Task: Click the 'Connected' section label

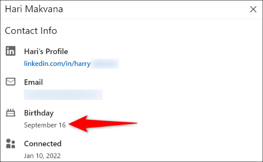Action: (x=43, y=144)
